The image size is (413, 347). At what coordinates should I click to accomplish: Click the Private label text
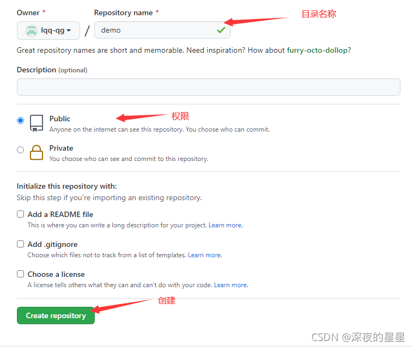tap(61, 148)
